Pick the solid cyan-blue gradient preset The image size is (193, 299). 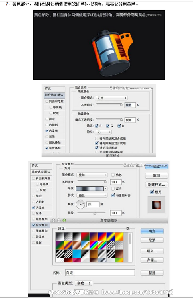[77, 254]
